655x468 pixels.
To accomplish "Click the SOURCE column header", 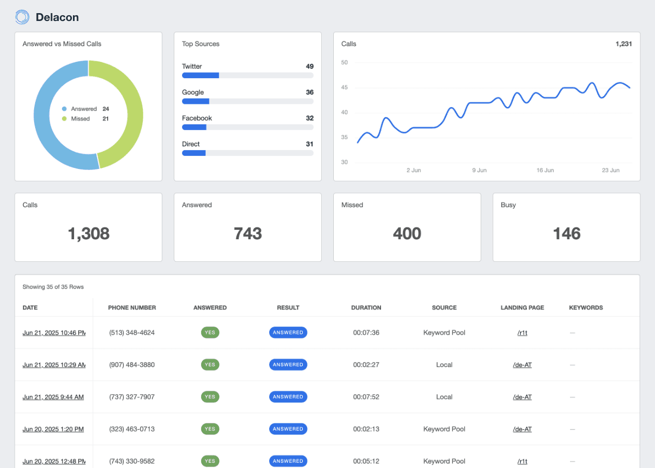I will [x=445, y=307].
